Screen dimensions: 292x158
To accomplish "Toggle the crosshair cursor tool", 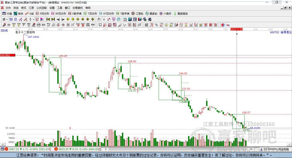I will (104, 19).
